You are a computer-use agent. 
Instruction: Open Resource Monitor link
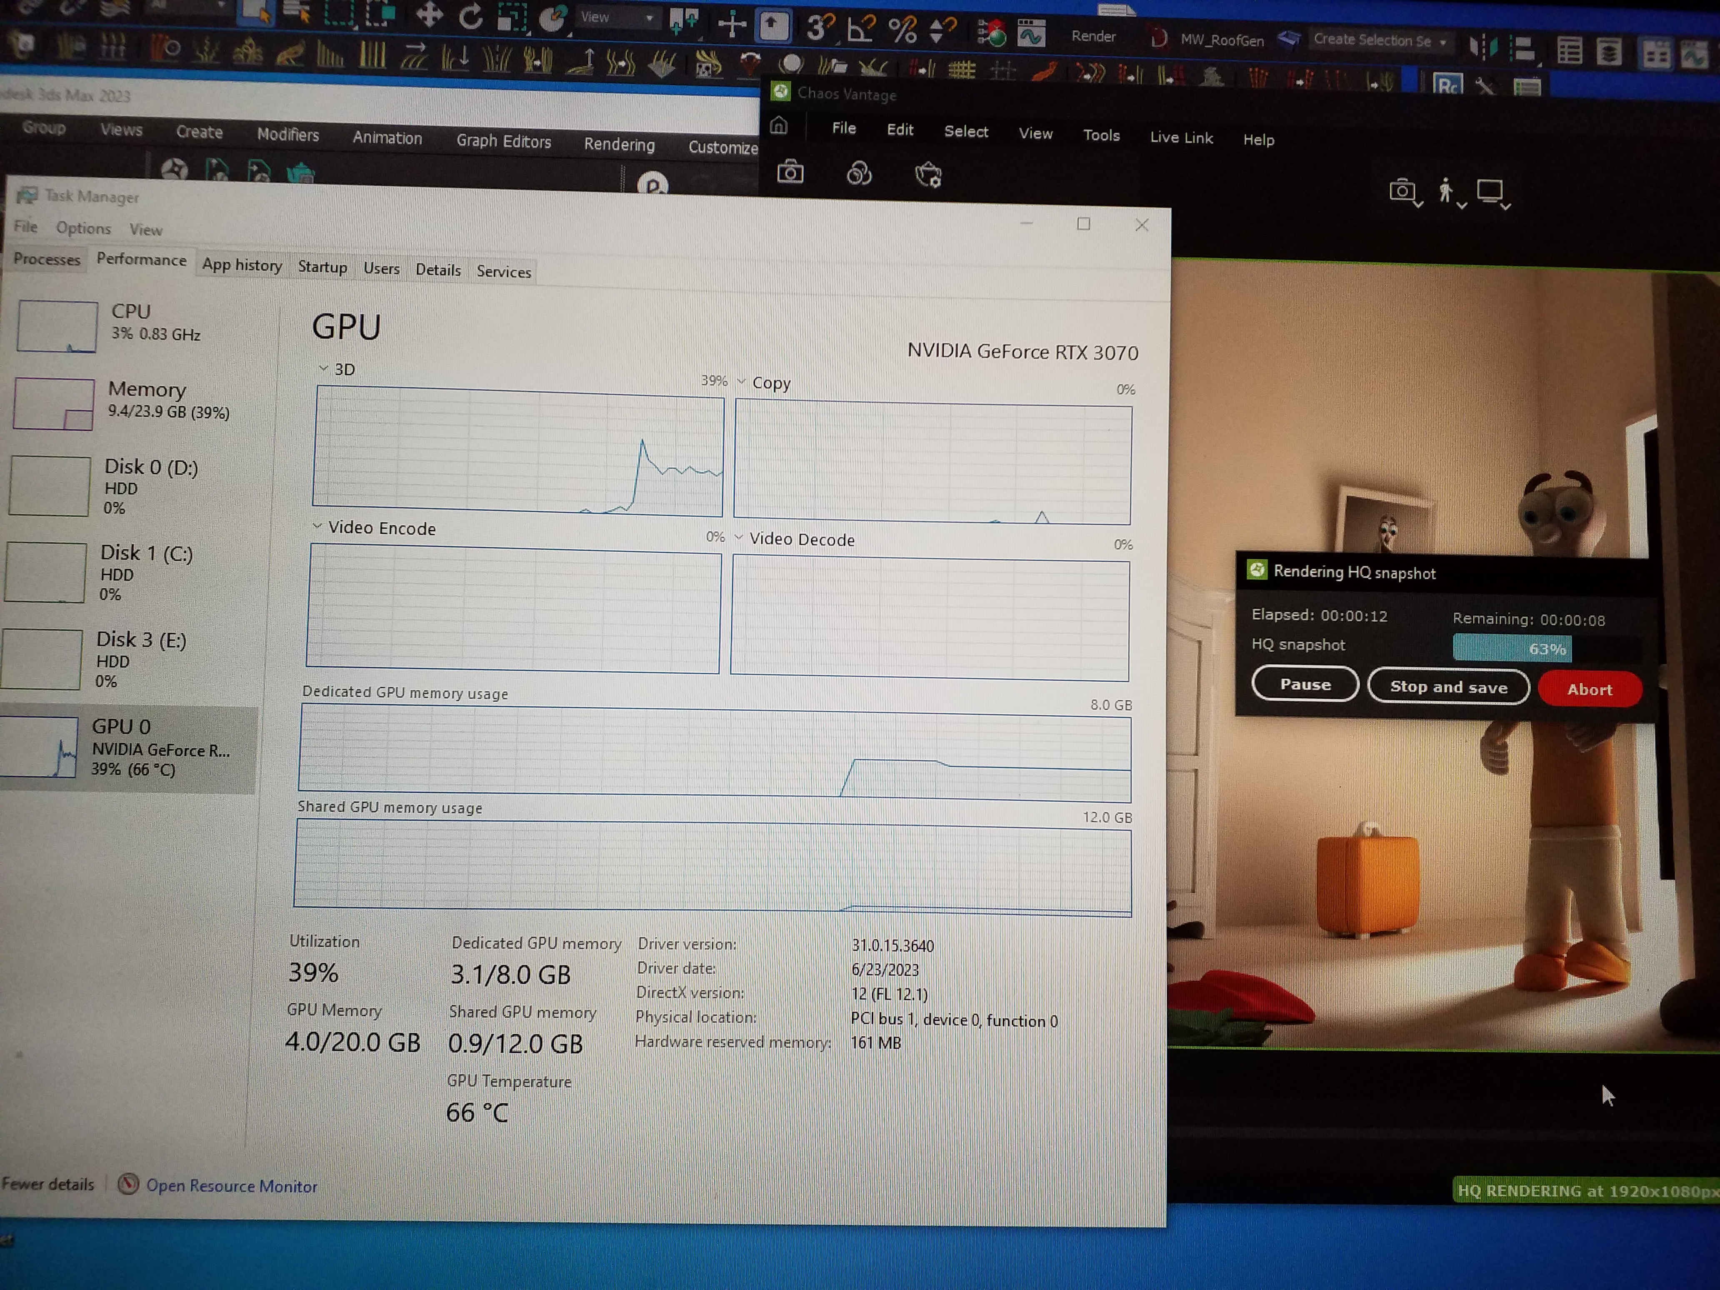pos(231,1186)
